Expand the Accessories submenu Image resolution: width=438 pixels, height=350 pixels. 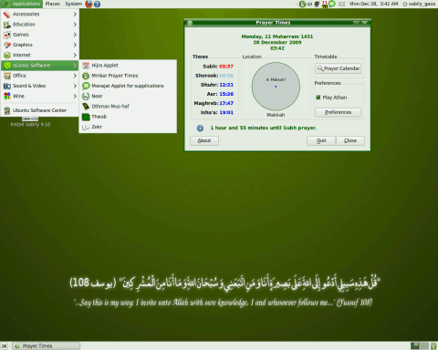(x=40, y=14)
